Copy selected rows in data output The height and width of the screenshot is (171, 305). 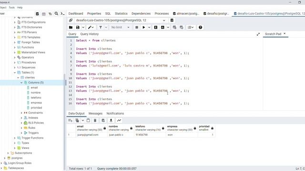pos(77,120)
